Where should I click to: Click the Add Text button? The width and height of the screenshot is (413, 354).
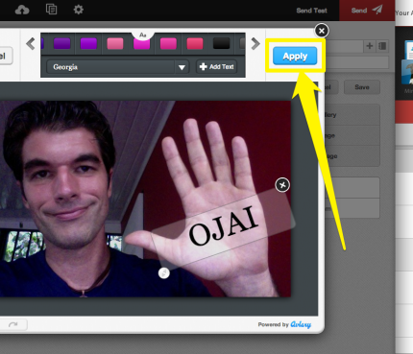pyautogui.click(x=217, y=67)
